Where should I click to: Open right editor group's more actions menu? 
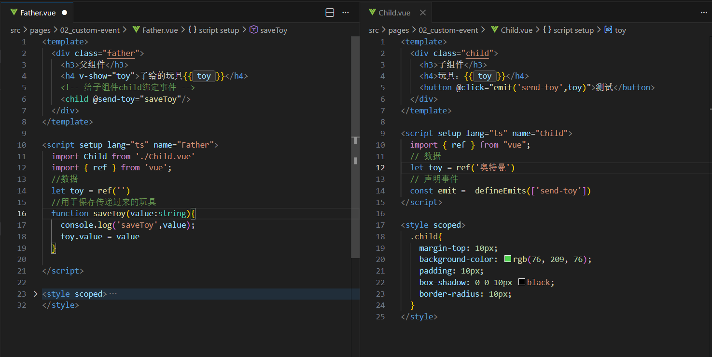tap(704, 13)
